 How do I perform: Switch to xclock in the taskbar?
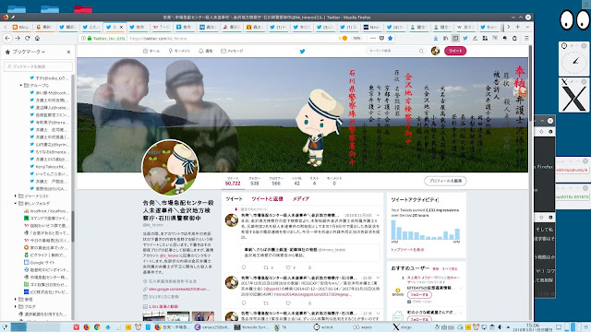pyautogui.click(x=323, y=327)
